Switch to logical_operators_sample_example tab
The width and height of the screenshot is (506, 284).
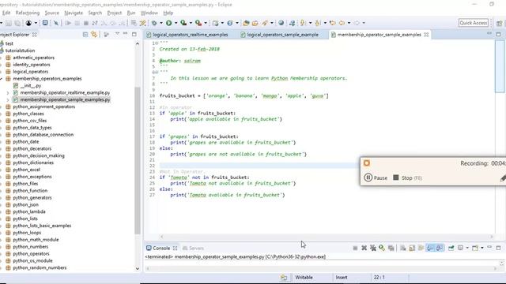click(x=279, y=35)
